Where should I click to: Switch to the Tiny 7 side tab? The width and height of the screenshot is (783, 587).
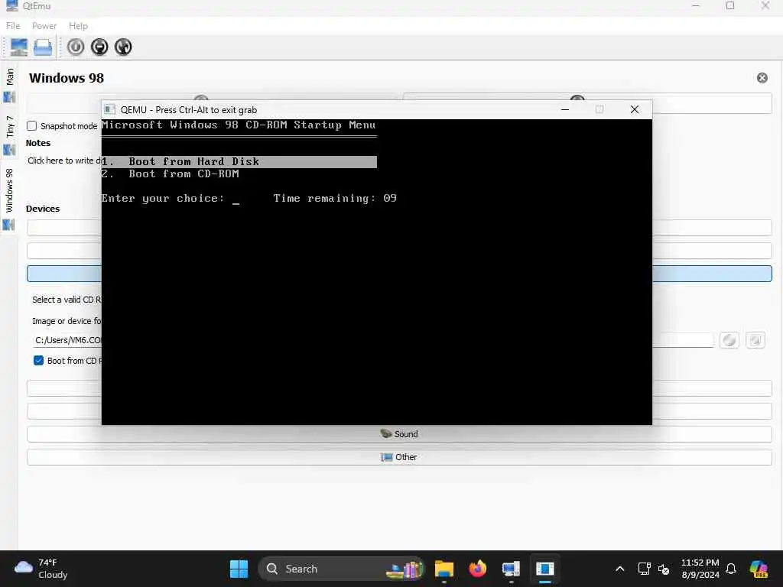(9, 135)
